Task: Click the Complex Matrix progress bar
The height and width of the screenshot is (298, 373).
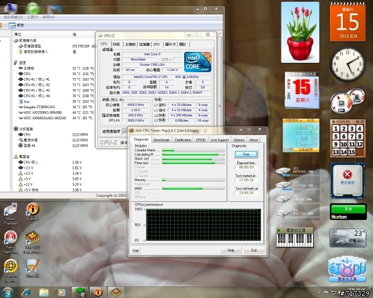Action: click(193, 150)
